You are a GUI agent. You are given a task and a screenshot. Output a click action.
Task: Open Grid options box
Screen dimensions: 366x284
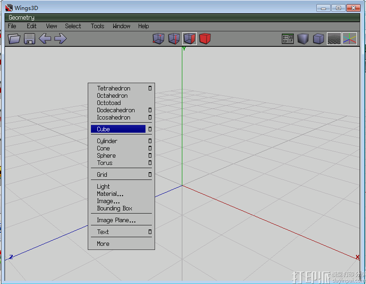[150, 174]
